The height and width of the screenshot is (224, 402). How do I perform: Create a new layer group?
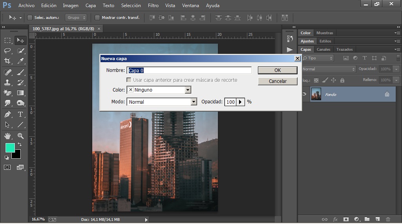pos(367,219)
